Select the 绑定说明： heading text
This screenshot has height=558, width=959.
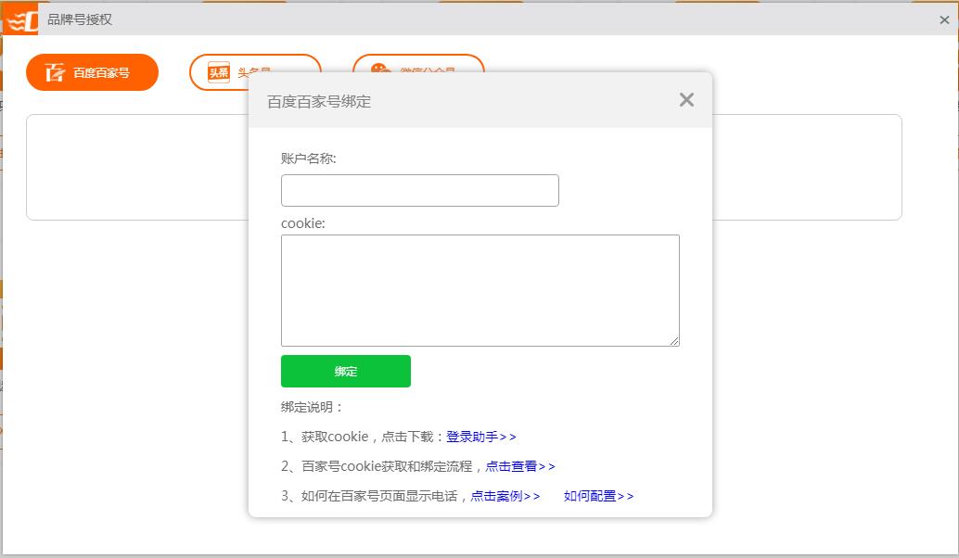[x=312, y=407]
